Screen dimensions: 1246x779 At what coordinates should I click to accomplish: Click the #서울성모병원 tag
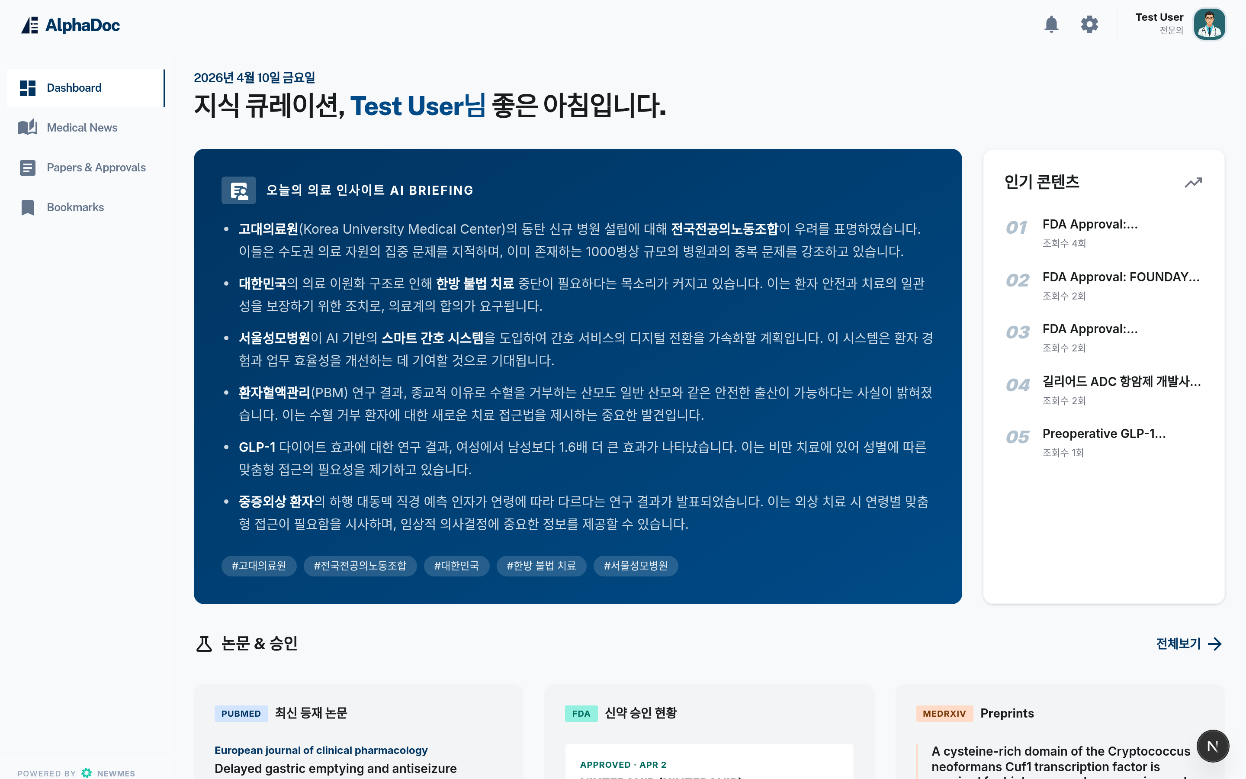click(636, 566)
